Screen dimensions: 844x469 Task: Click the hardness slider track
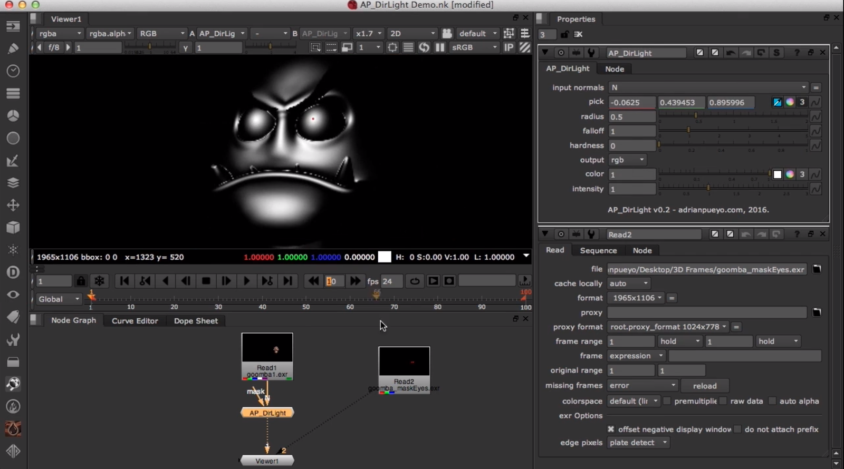click(x=732, y=144)
